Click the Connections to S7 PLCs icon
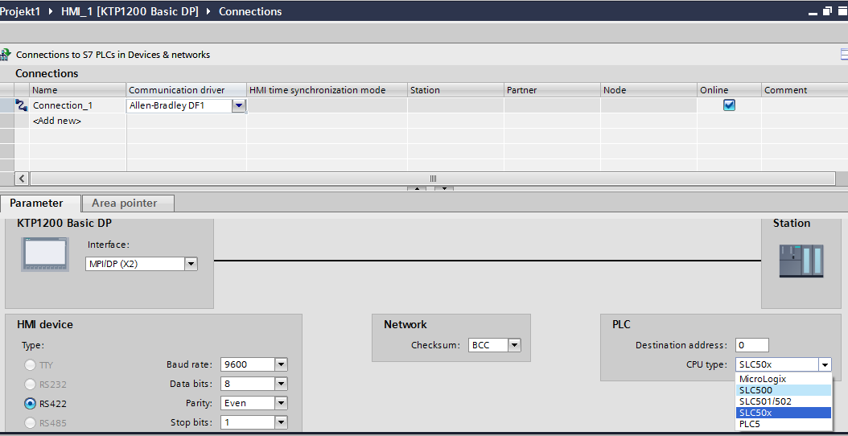Viewport: 848px width, 436px height. point(5,54)
